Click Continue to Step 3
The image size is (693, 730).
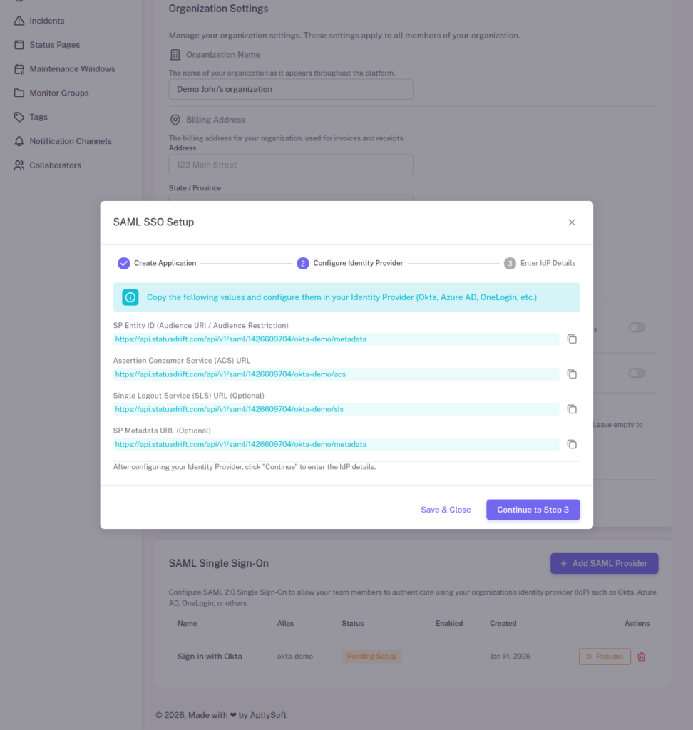pos(533,509)
